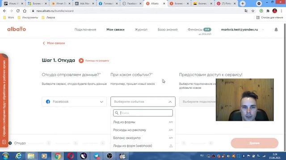Click the webcam video overlay
286x160 pixels.
(244, 100)
